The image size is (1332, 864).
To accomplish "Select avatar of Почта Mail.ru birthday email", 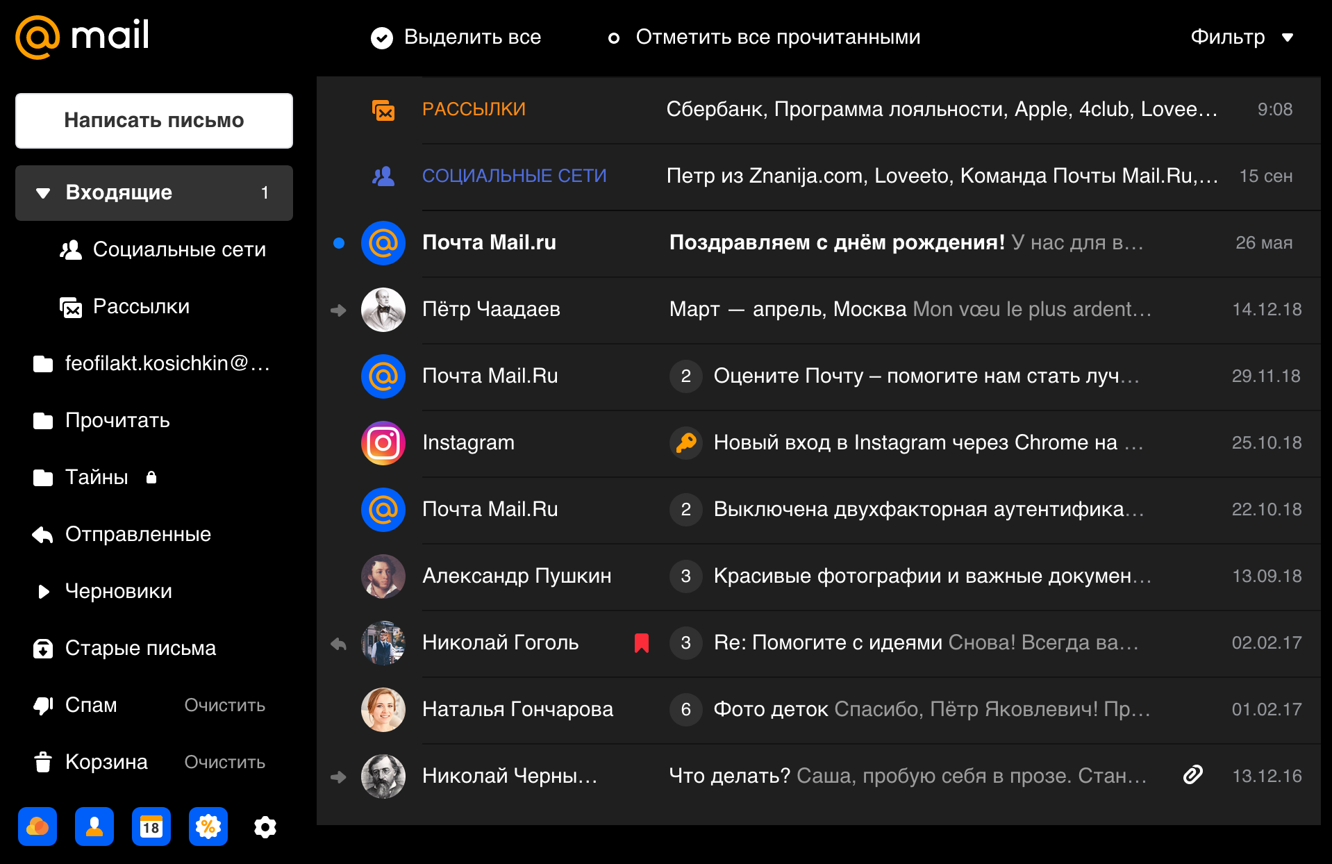I will [x=383, y=243].
